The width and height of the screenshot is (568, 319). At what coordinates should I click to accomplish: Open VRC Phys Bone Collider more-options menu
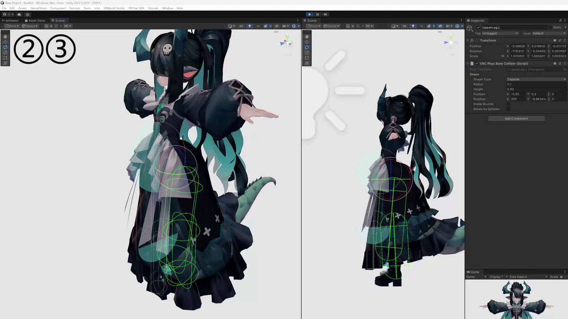[565, 63]
